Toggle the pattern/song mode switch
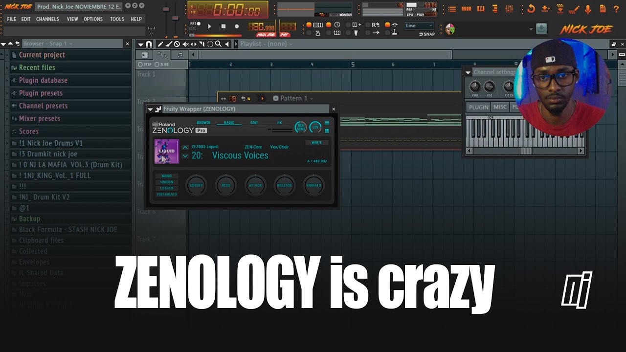Viewport: 626px width, 352px height. [x=195, y=26]
